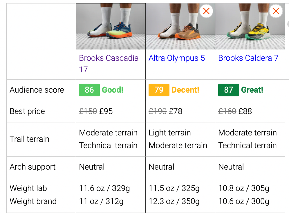Click the green 86 audience score badge

[x=89, y=90]
